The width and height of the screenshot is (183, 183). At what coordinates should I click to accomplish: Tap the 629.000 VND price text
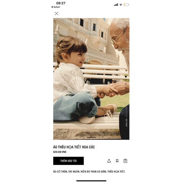tap(60, 152)
